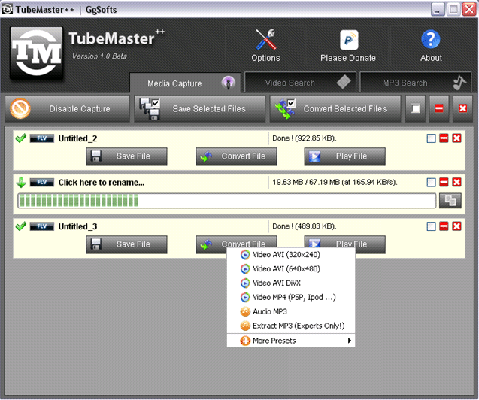Screen dimensions: 479x400
Task: Click the download progress bar
Action: point(226,201)
